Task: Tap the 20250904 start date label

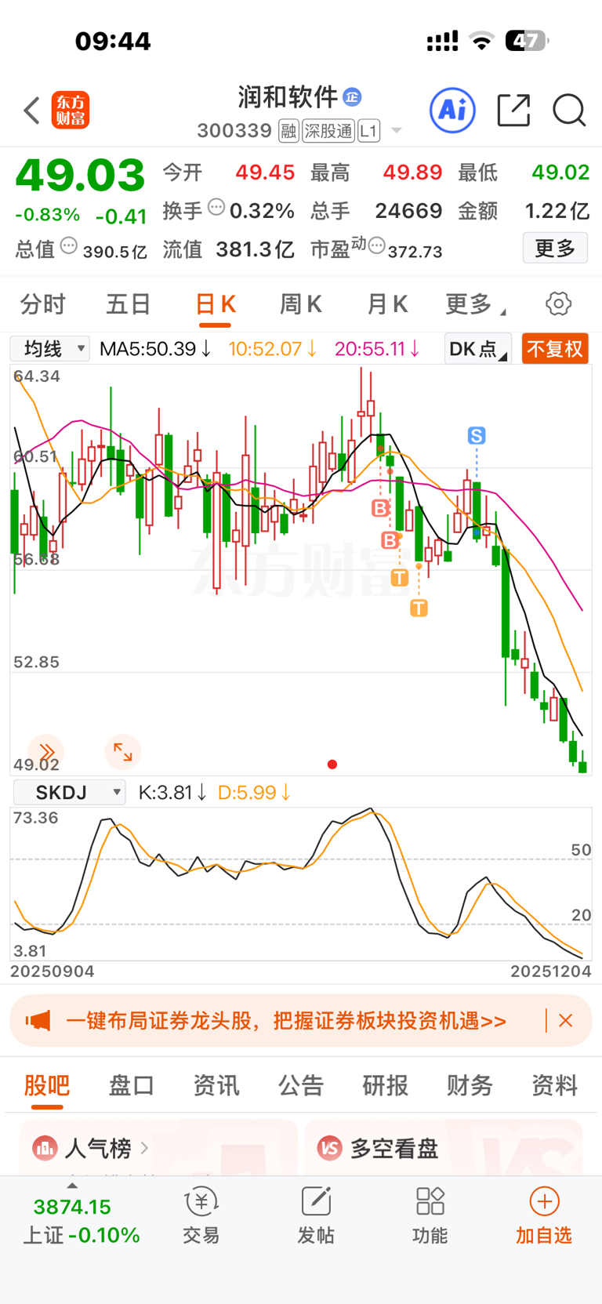Action: tap(53, 971)
